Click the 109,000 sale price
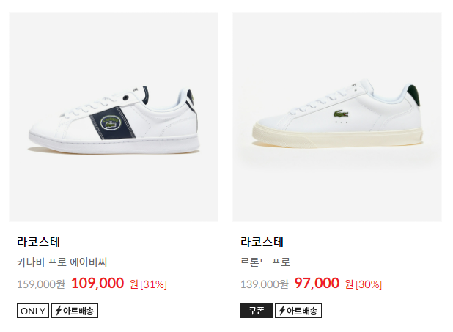Viewport: 453px width, 332px height. (x=97, y=283)
